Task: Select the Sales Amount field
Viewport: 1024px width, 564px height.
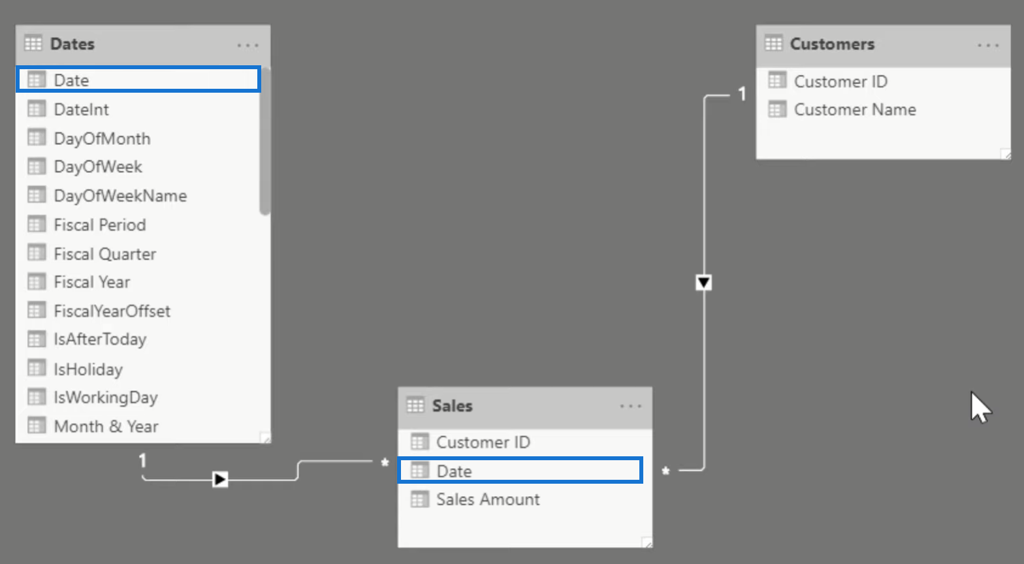Action: (x=525, y=499)
